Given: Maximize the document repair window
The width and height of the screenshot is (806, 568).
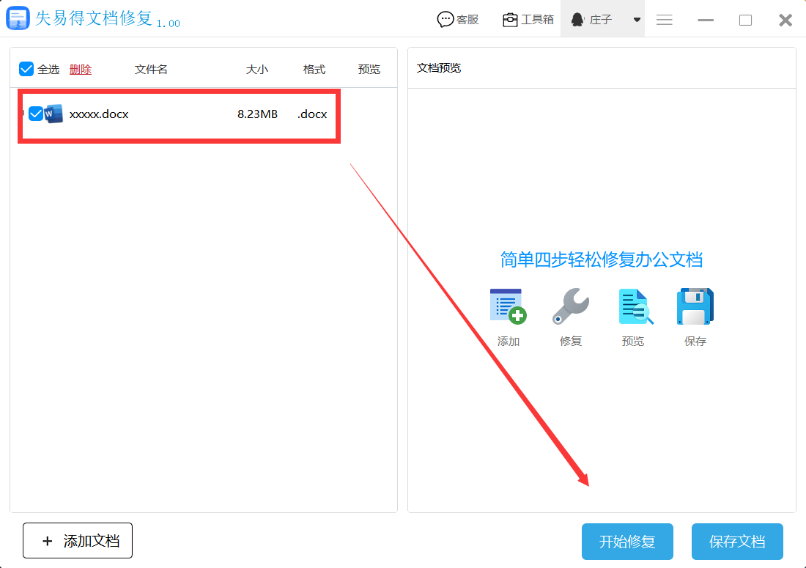Looking at the screenshot, I should coord(745,20).
